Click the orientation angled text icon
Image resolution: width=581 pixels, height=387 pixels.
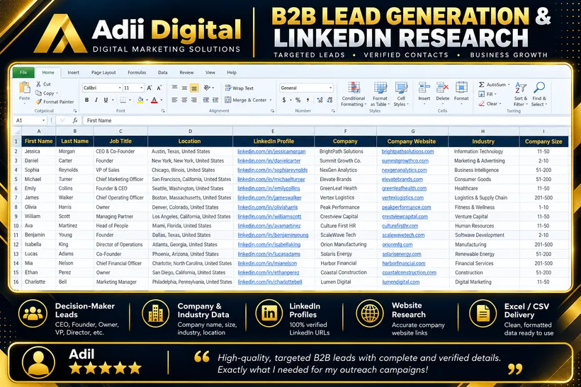[x=207, y=88]
